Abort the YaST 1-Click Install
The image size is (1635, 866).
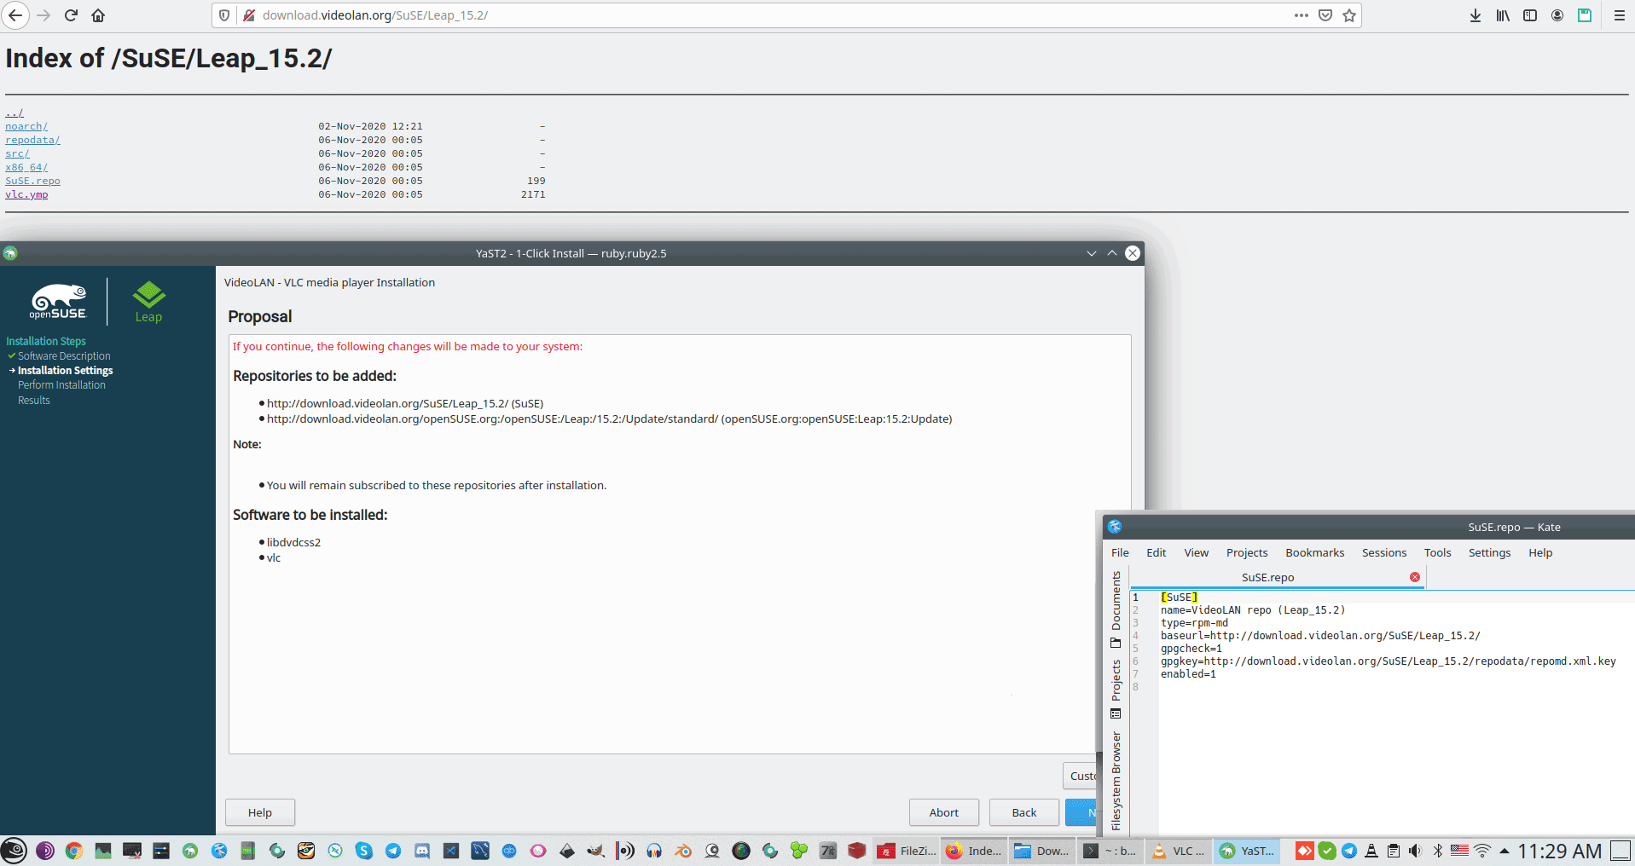[x=944, y=812]
